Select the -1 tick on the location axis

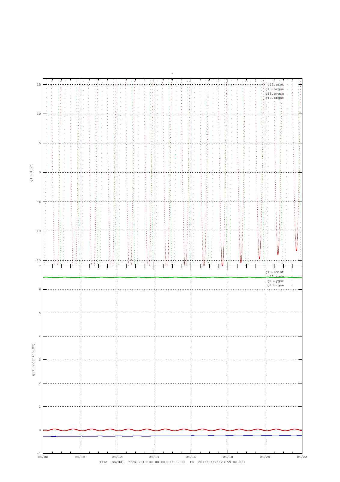point(39,453)
